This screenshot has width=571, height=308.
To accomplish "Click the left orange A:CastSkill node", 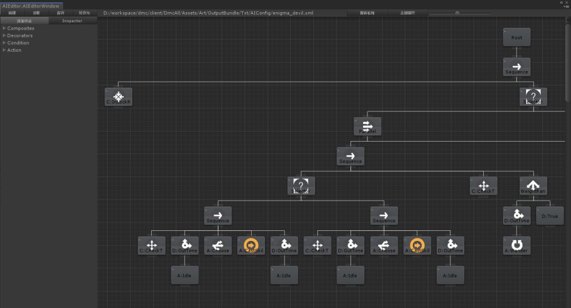I will pyautogui.click(x=251, y=245).
